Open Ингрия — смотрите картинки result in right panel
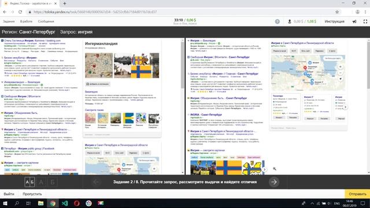Image resolution: width=370 pixels, height=208 pixels. (x=208, y=150)
